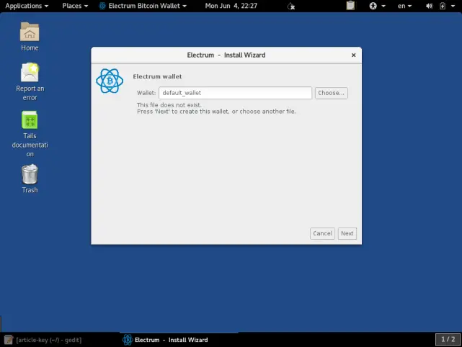The width and height of the screenshot is (462, 347).
Task: Open the en keyboard layout dropdown
Action: coord(404,6)
